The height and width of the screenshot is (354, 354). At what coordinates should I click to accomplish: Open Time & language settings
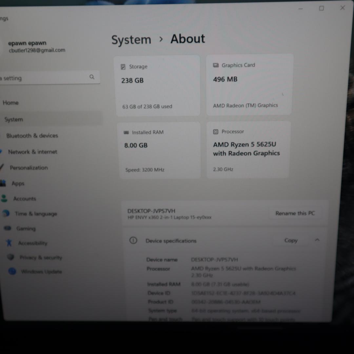[x=36, y=214]
